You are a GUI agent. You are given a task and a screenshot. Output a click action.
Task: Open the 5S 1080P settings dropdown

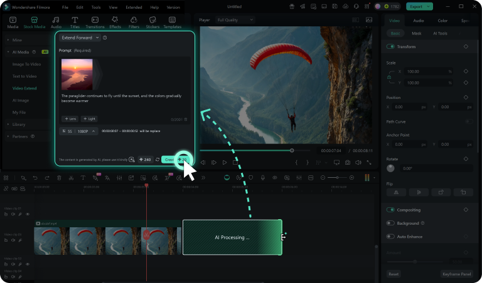[x=78, y=131]
